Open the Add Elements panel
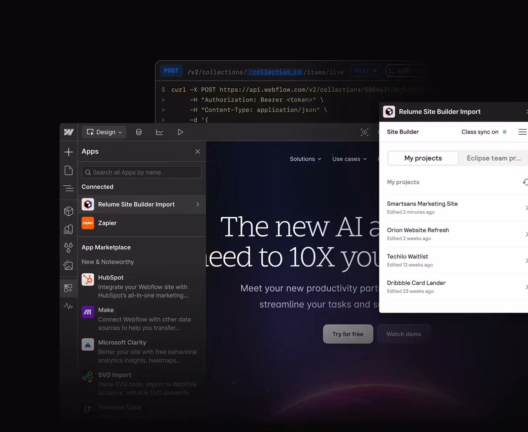Screen dimensions: 528x432 [x=68, y=152]
